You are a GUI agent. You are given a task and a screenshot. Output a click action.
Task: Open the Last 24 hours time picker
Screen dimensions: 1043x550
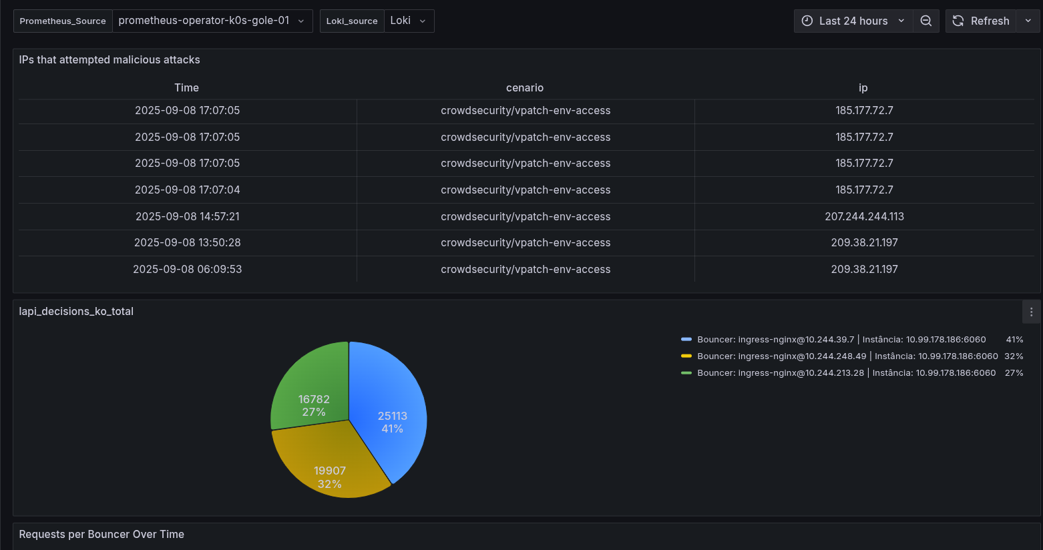point(853,21)
